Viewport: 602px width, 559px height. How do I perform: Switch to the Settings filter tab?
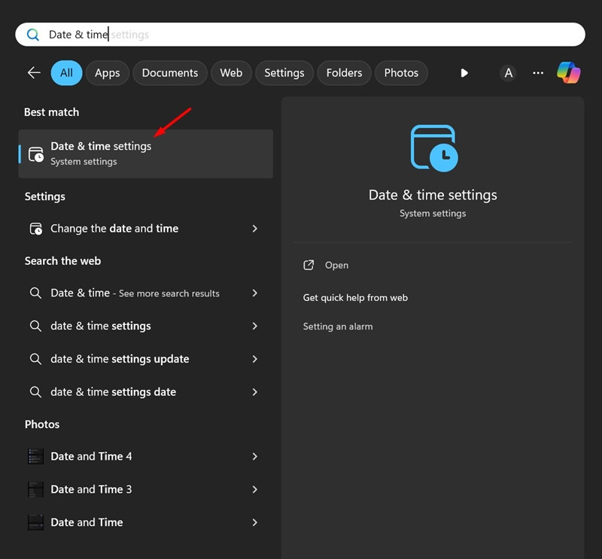pyautogui.click(x=284, y=72)
